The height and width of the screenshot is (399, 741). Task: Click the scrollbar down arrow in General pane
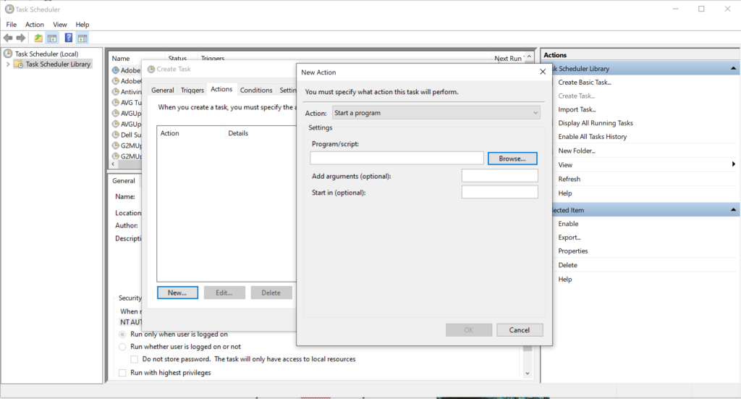point(528,373)
